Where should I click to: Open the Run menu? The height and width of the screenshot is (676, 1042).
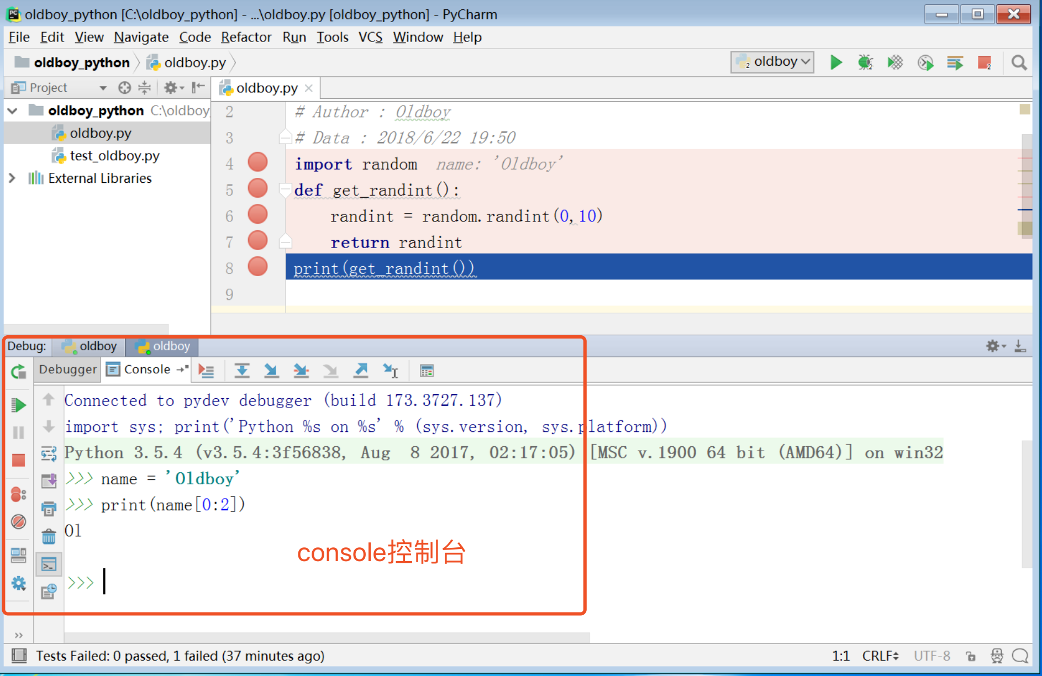[x=294, y=37]
